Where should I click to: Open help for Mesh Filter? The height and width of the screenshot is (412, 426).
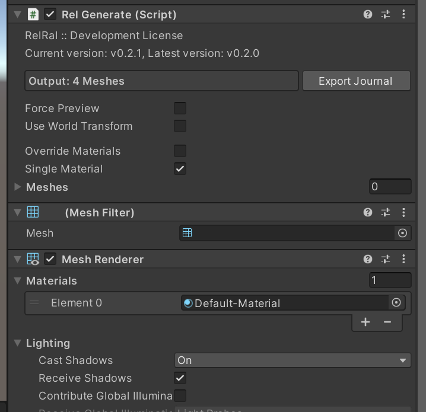[368, 212]
